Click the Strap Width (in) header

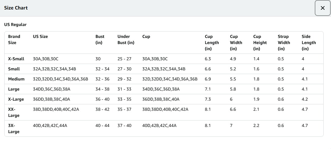point(284,43)
